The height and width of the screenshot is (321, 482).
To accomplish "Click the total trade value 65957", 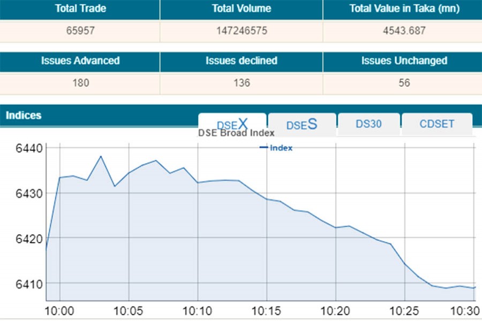I will [x=80, y=30].
